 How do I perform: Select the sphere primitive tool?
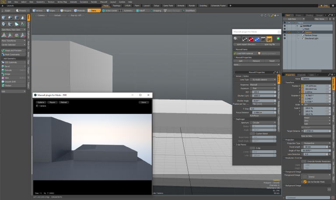click(10, 18)
